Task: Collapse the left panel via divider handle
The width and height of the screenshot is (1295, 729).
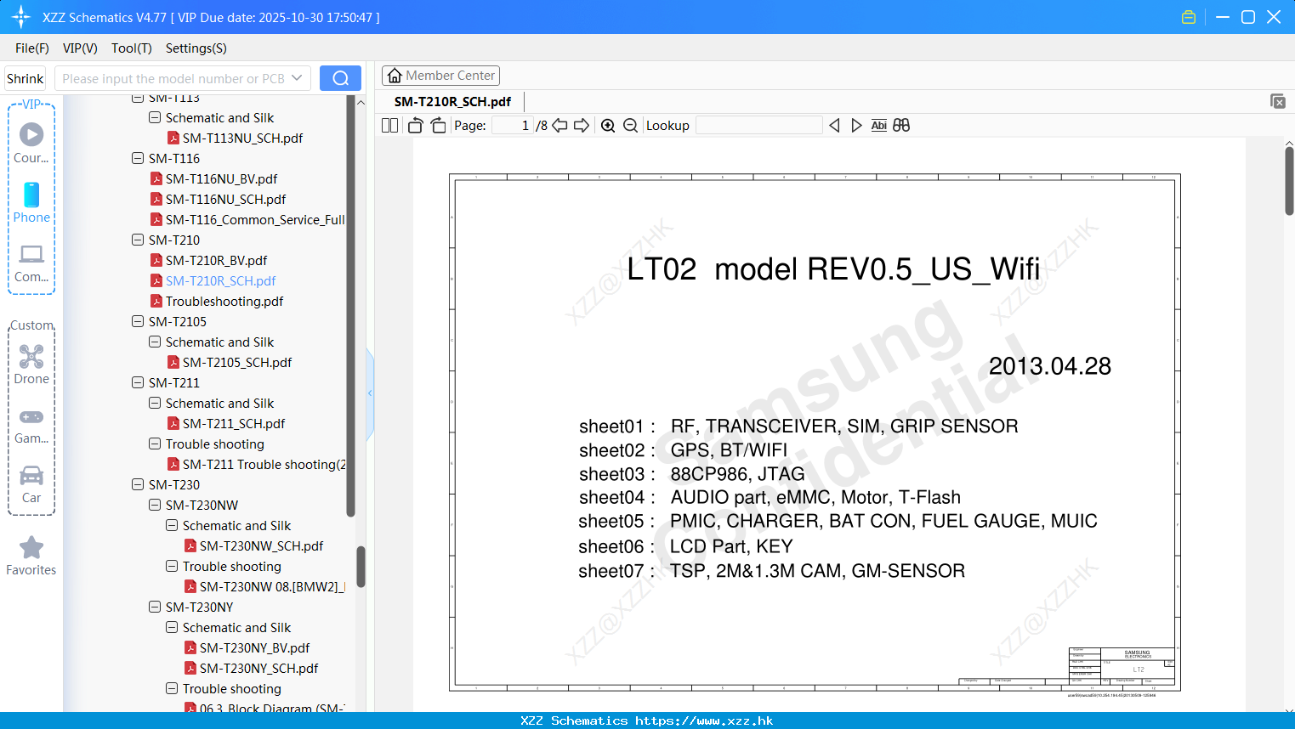Action: [x=370, y=393]
